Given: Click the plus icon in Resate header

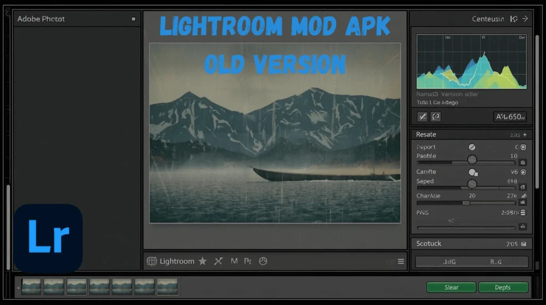Looking at the screenshot, I should [x=525, y=135].
